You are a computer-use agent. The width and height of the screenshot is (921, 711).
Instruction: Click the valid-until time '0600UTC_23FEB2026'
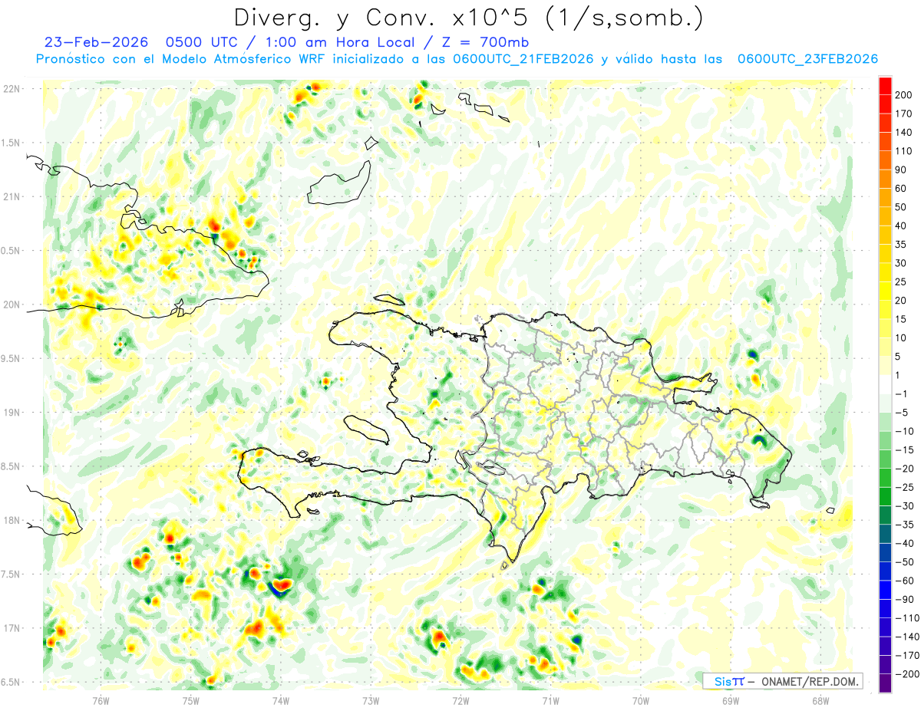(x=807, y=59)
